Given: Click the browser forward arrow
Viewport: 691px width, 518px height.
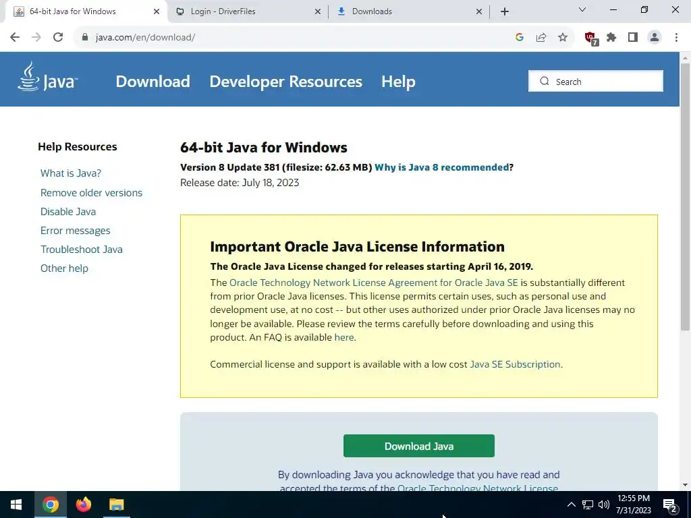Looking at the screenshot, I should point(36,38).
